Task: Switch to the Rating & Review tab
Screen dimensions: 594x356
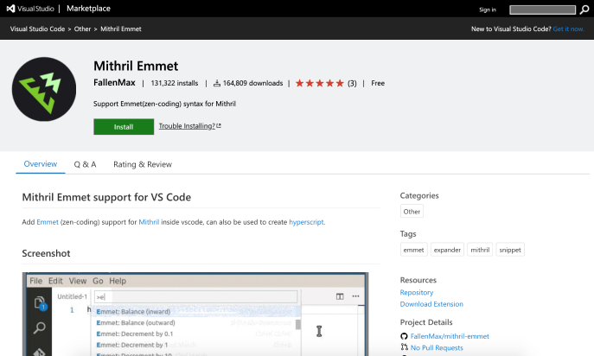Action: pyautogui.click(x=143, y=164)
